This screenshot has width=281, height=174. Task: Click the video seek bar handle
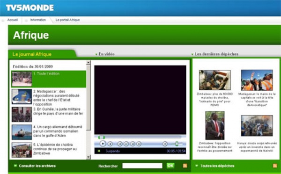102,138
